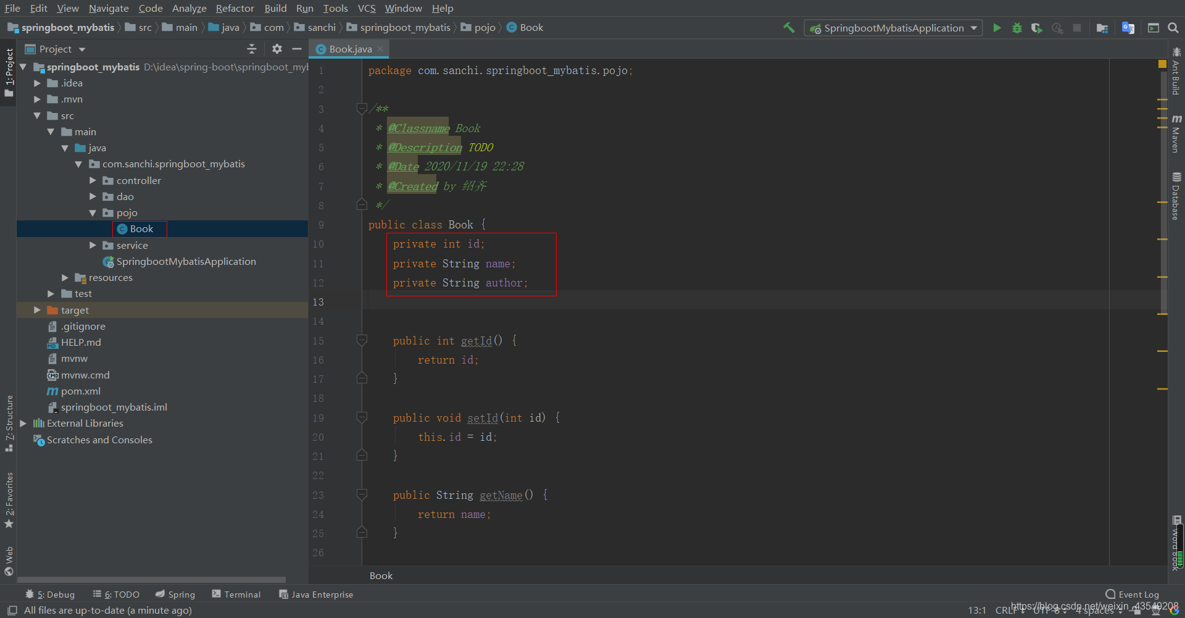This screenshot has width=1185, height=618.
Task: Click the Project panel settings gear icon
Action: pos(277,49)
